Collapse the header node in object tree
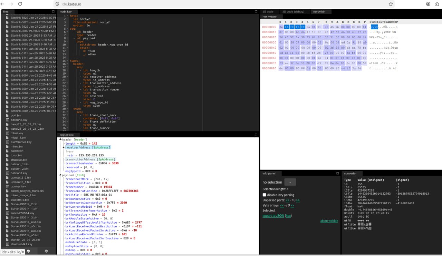Viewport: 442px width, 256px height. point(60,139)
